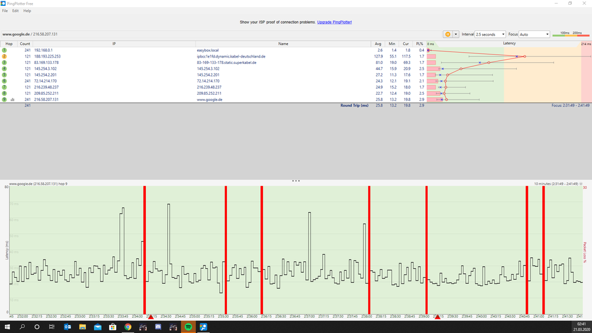Open File Explorer from the taskbar
This screenshot has height=333, width=592.
click(82, 327)
